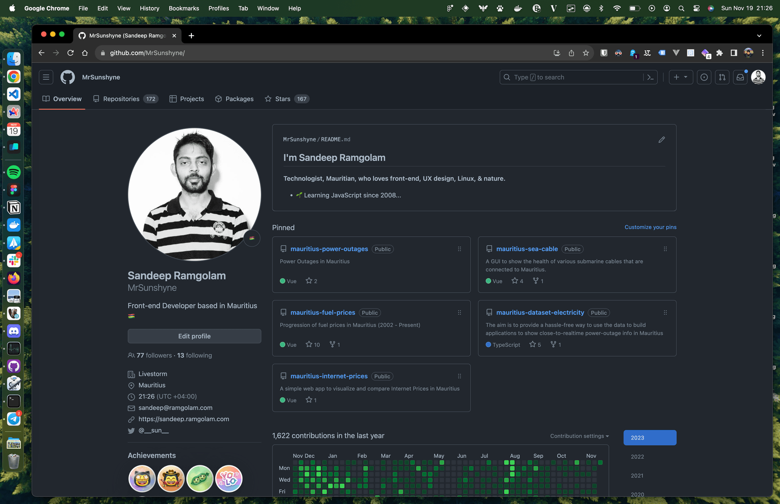Click the sandeep@ramgolam.com email link
Screen dimensions: 780x504
(x=176, y=408)
